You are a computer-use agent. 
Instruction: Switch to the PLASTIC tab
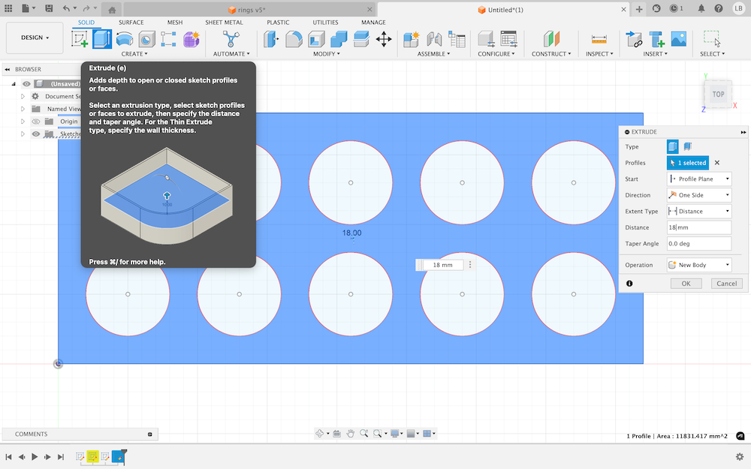(x=279, y=23)
